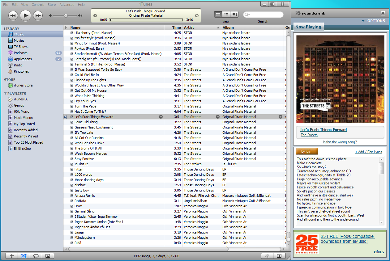Click the + Add / Edit Lyrics link
390x261 pixels.
tap(369, 152)
